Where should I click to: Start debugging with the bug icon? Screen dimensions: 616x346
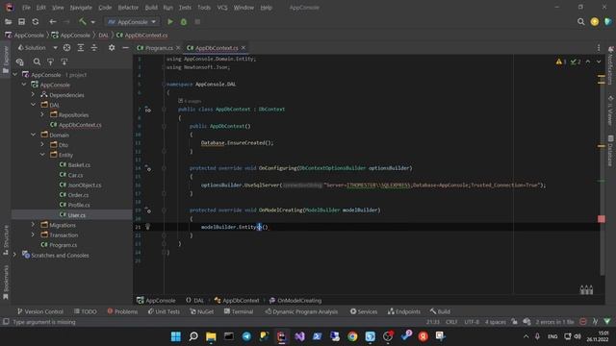pos(184,22)
